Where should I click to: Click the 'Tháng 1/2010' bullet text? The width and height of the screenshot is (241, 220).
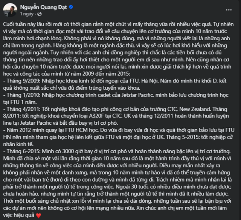[x=23, y=95]
